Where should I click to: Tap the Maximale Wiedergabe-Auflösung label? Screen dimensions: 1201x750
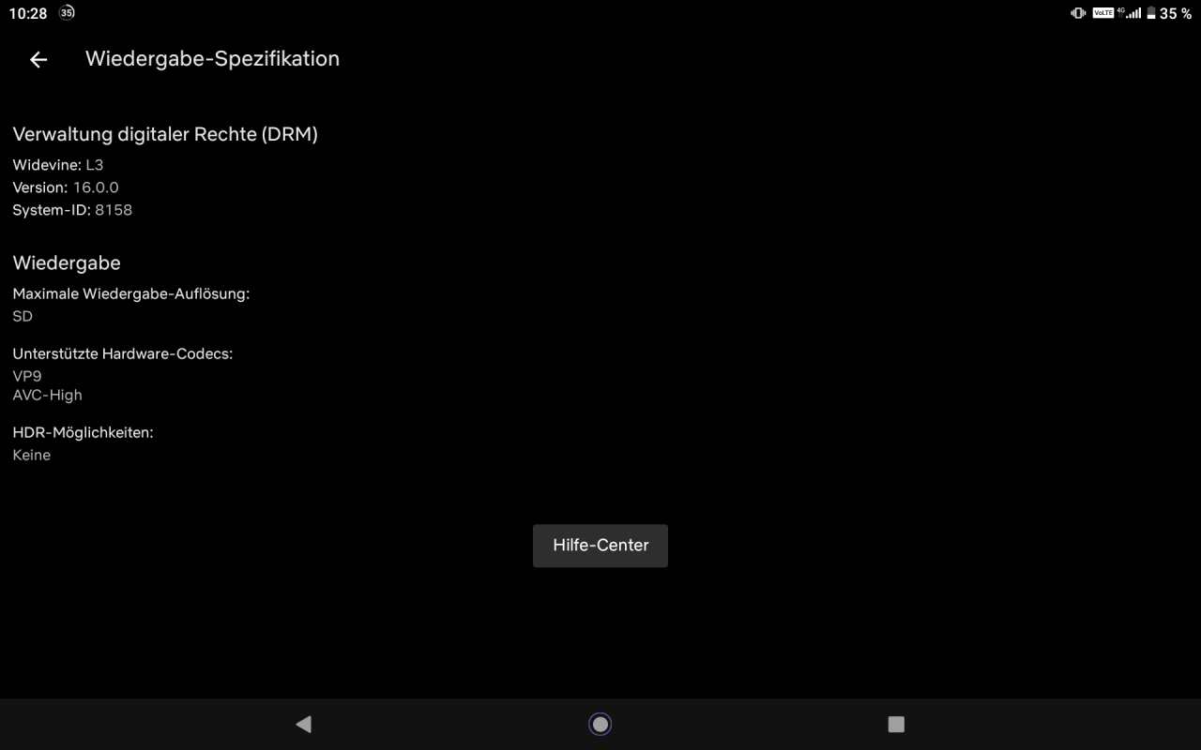click(x=131, y=293)
